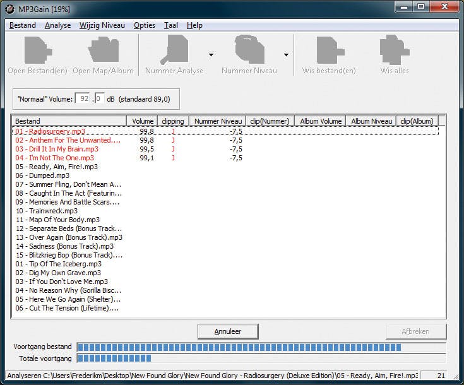Screen dimensions: 464x385
Task: Click the Afbreken button
Action: (x=416, y=331)
